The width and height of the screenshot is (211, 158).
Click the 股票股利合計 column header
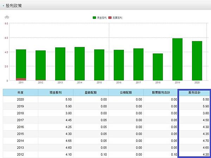click(x=161, y=93)
